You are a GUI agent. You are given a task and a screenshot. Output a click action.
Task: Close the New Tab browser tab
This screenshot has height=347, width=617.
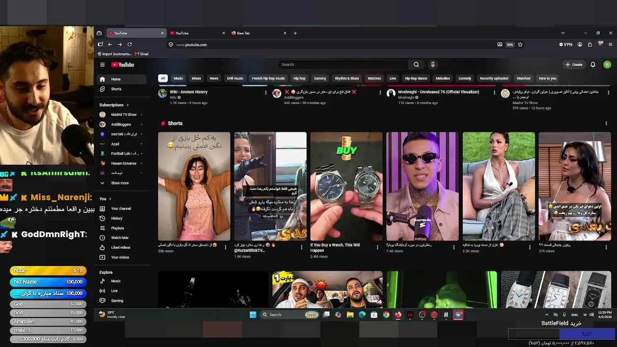285,33
